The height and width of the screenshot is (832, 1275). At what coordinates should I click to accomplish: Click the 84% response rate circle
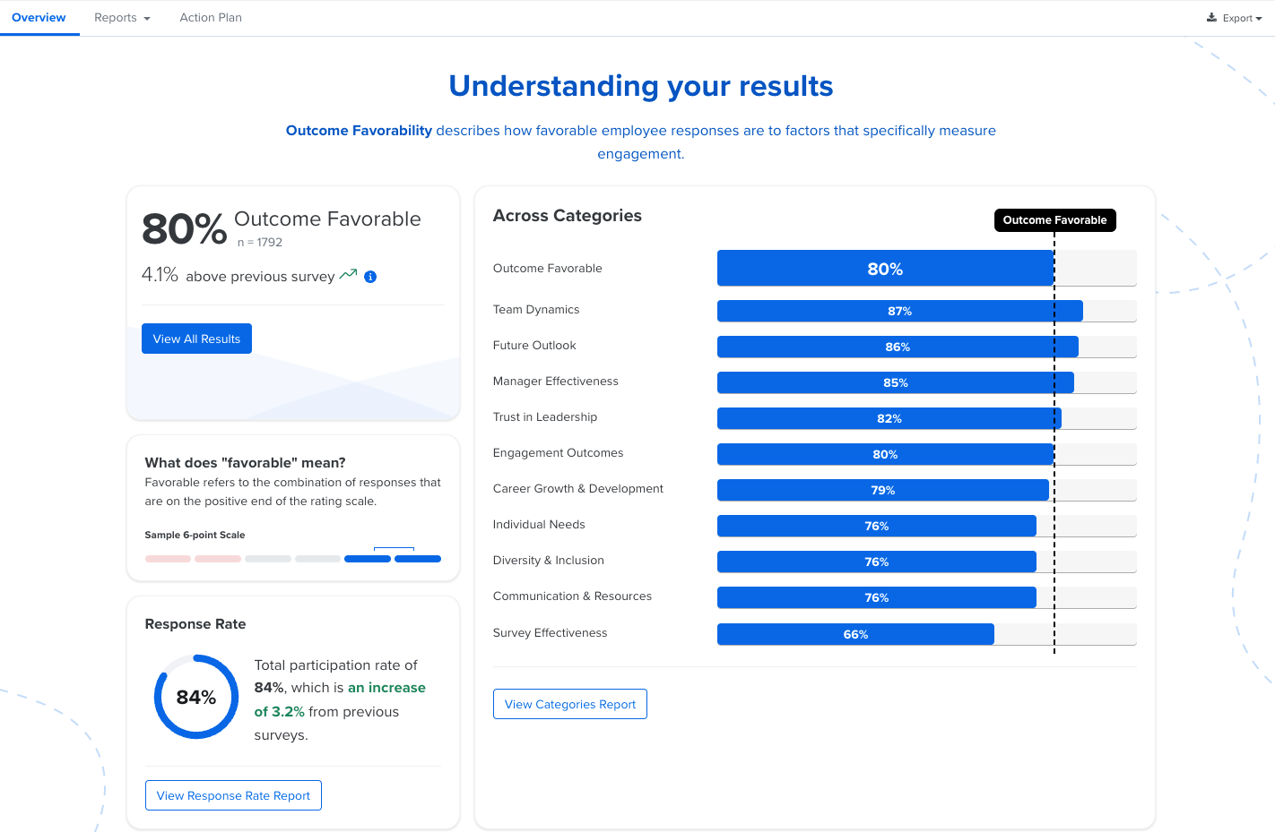click(196, 697)
